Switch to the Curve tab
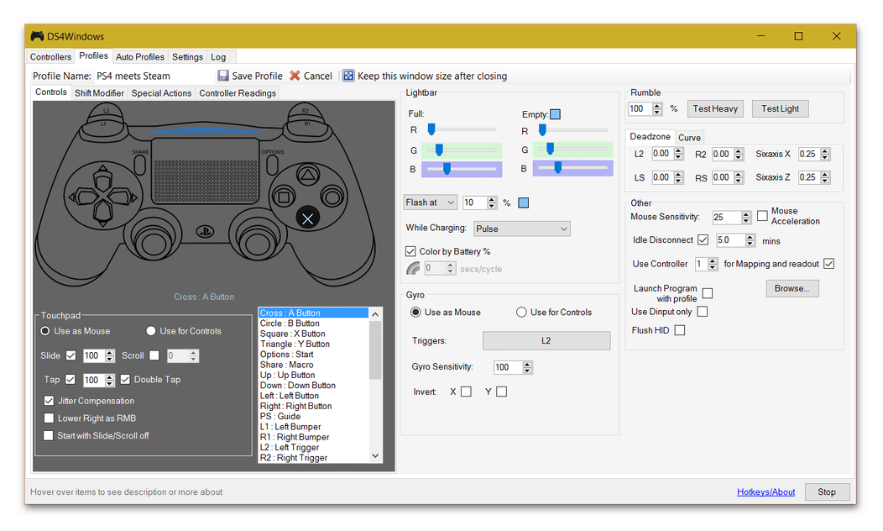Screen dimensions: 883x531 (x=689, y=138)
